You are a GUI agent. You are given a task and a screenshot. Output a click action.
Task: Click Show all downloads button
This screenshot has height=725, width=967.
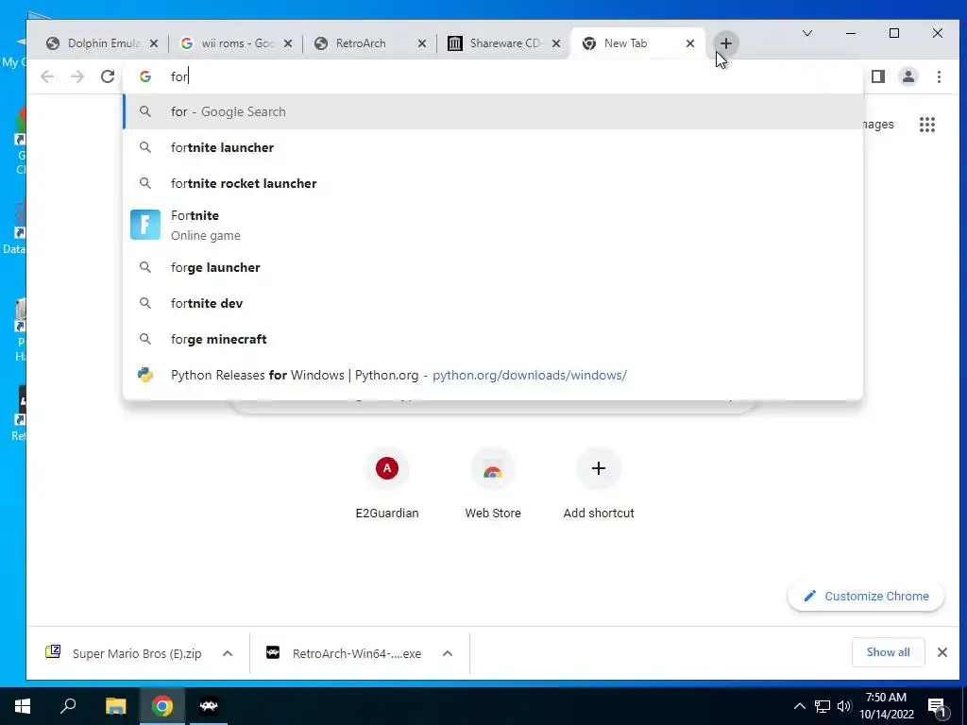point(888,652)
